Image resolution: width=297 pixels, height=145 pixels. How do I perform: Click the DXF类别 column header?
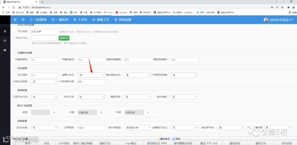64,143
